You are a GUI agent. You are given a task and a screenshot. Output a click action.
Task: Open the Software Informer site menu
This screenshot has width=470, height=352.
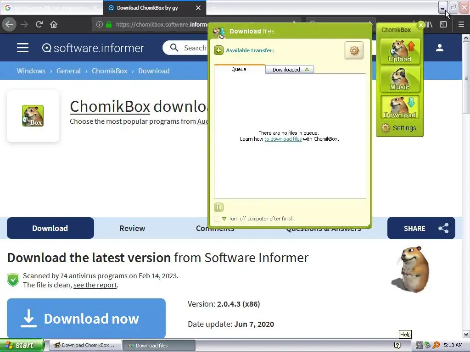coord(22,48)
